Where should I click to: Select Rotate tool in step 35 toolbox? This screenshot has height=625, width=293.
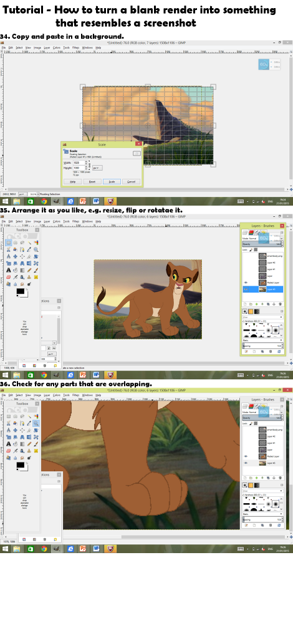[36, 256]
